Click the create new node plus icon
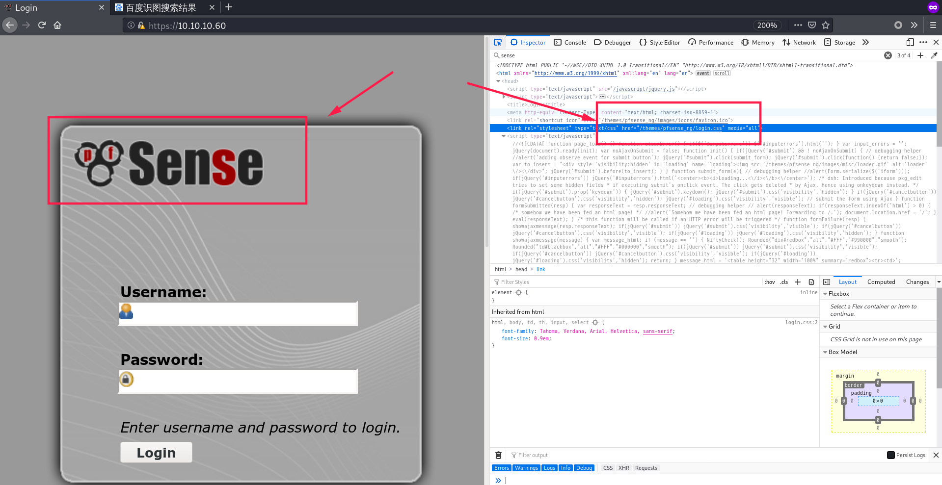This screenshot has height=485, width=942. click(x=920, y=55)
